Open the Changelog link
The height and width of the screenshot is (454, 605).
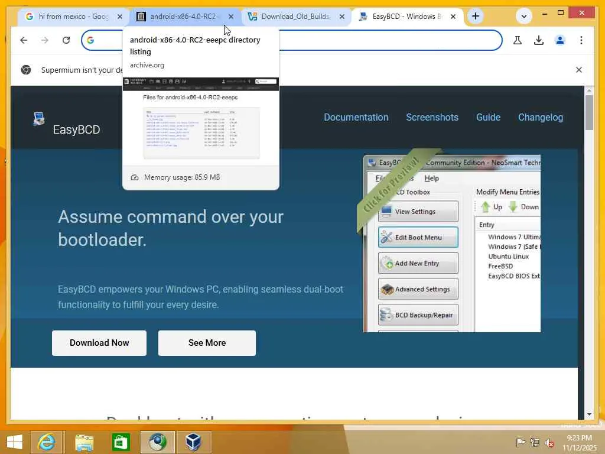click(x=540, y=118)
